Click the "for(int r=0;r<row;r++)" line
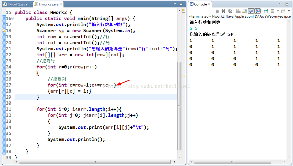 pyautogui.click(x=67, y=67)
